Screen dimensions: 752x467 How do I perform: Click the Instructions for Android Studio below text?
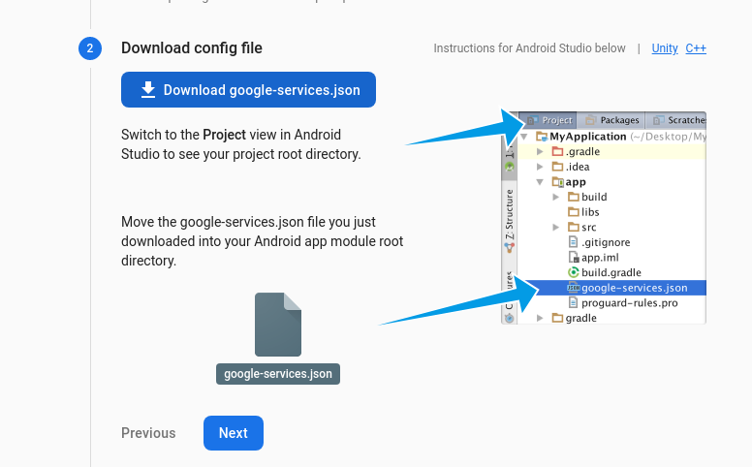pyautogui.click(x=529, y=48)
